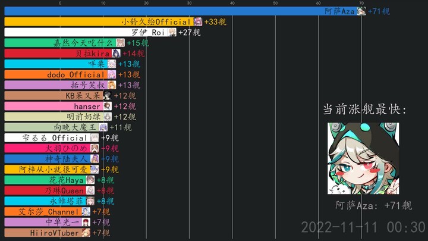Click the avatar on the HiiroVTuber bar
This screenshot has height=241, width=428.
86,233
